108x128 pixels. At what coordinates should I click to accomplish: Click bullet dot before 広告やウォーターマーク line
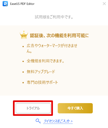(23, 47)
